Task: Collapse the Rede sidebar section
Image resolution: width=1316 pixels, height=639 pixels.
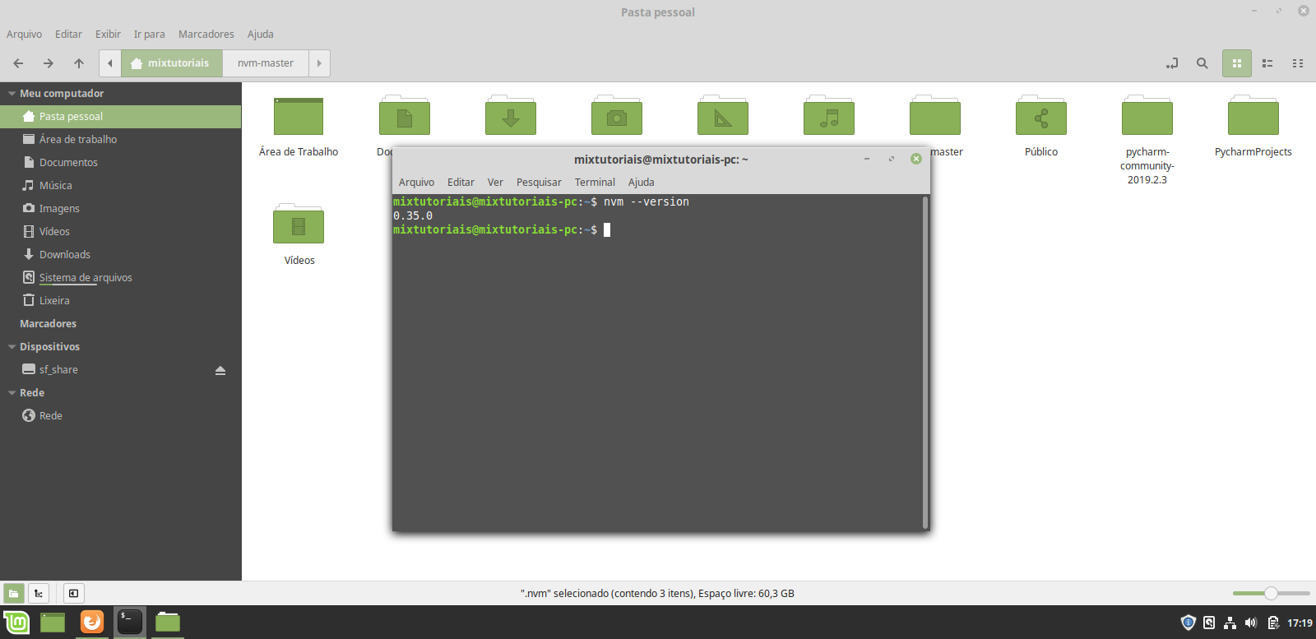Action: [12, 393]
